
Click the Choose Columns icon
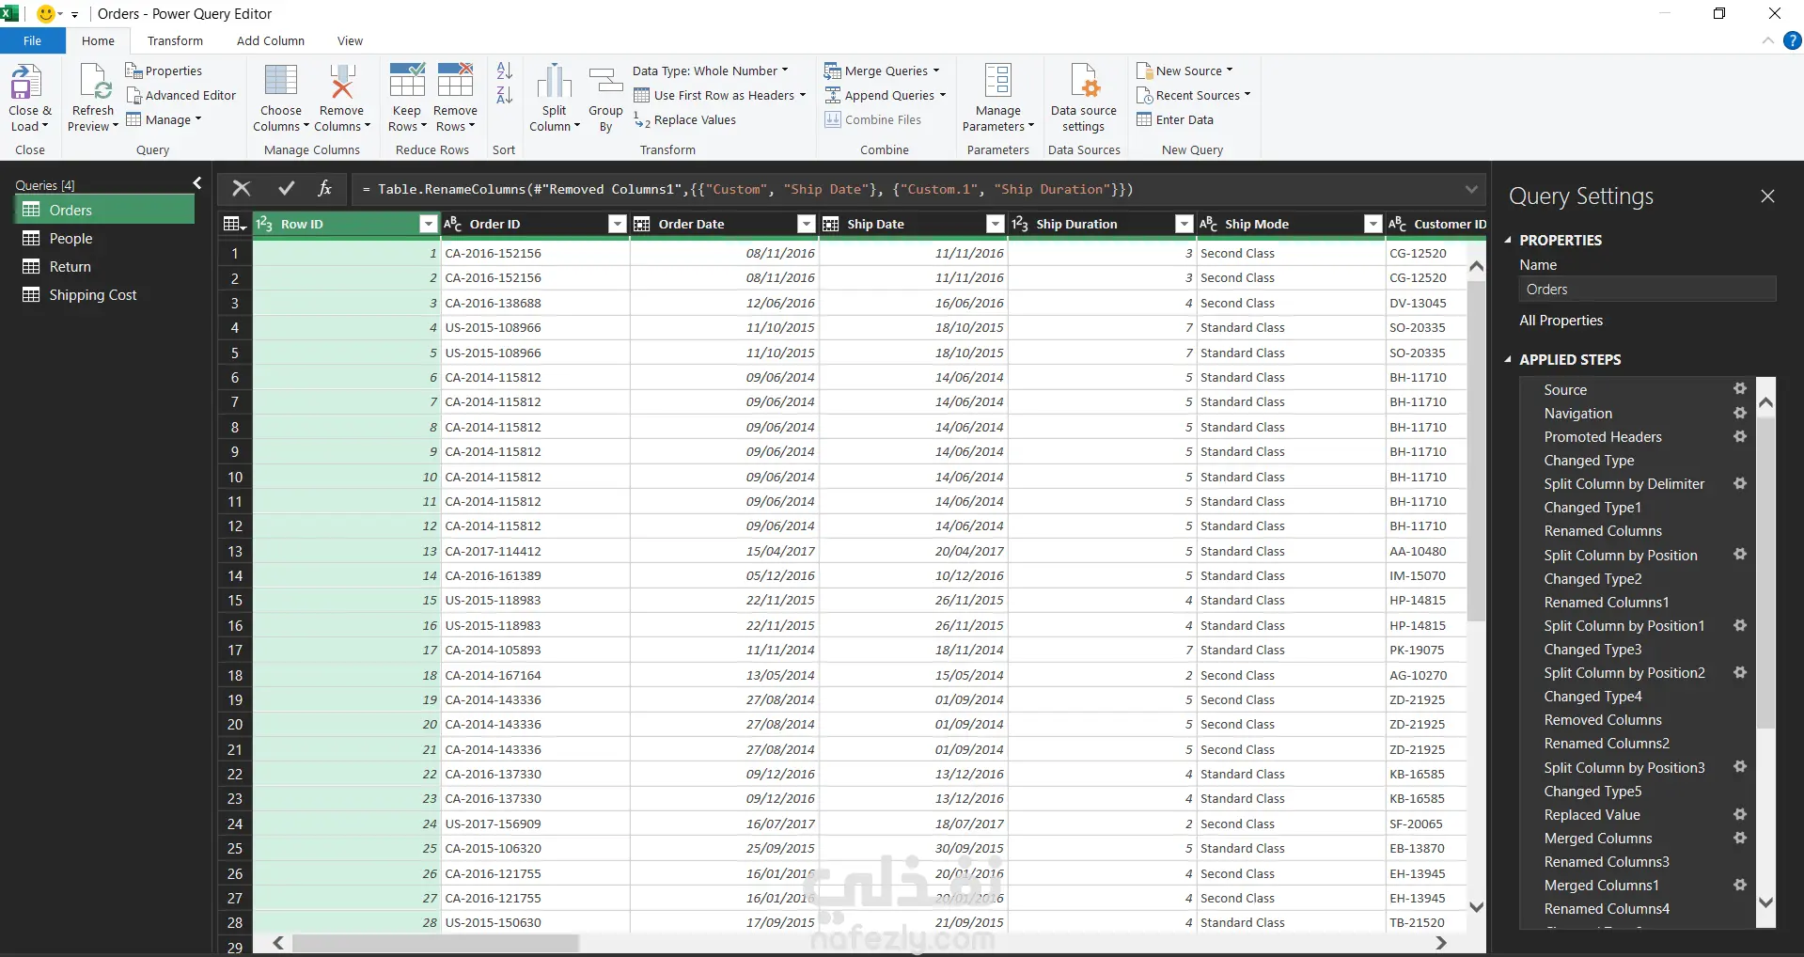281,82
